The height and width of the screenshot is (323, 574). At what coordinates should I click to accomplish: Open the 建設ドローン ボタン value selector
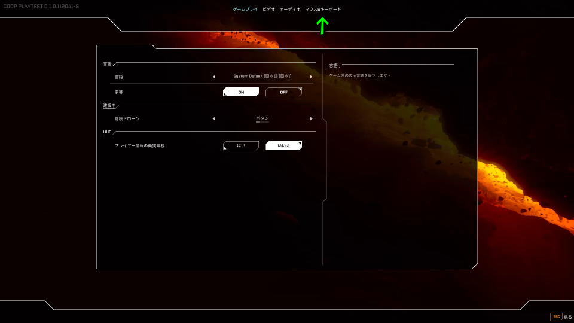262,118
